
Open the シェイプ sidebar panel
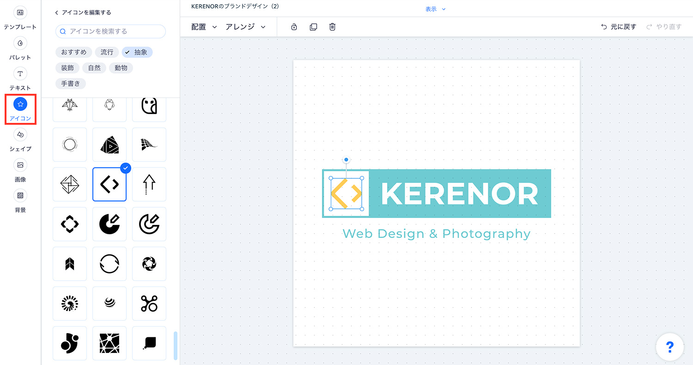tap(20, 141)
